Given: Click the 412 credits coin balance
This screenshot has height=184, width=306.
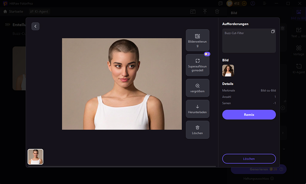Looking at the screenshot, I should (x=234, y=3).
